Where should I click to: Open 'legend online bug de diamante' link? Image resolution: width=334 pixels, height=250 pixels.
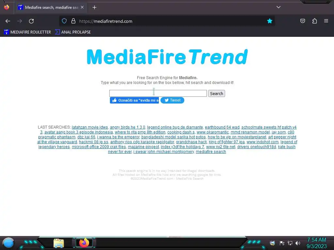[x=175, y=127]
